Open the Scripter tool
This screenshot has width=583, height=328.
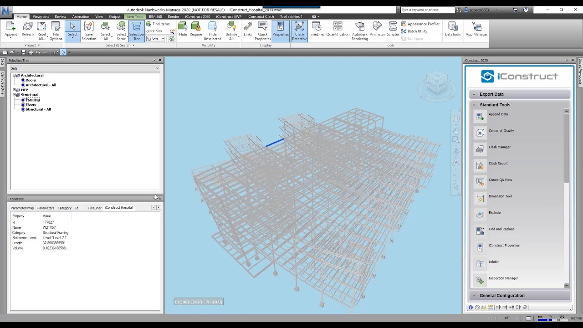click(x=393, y=30)
